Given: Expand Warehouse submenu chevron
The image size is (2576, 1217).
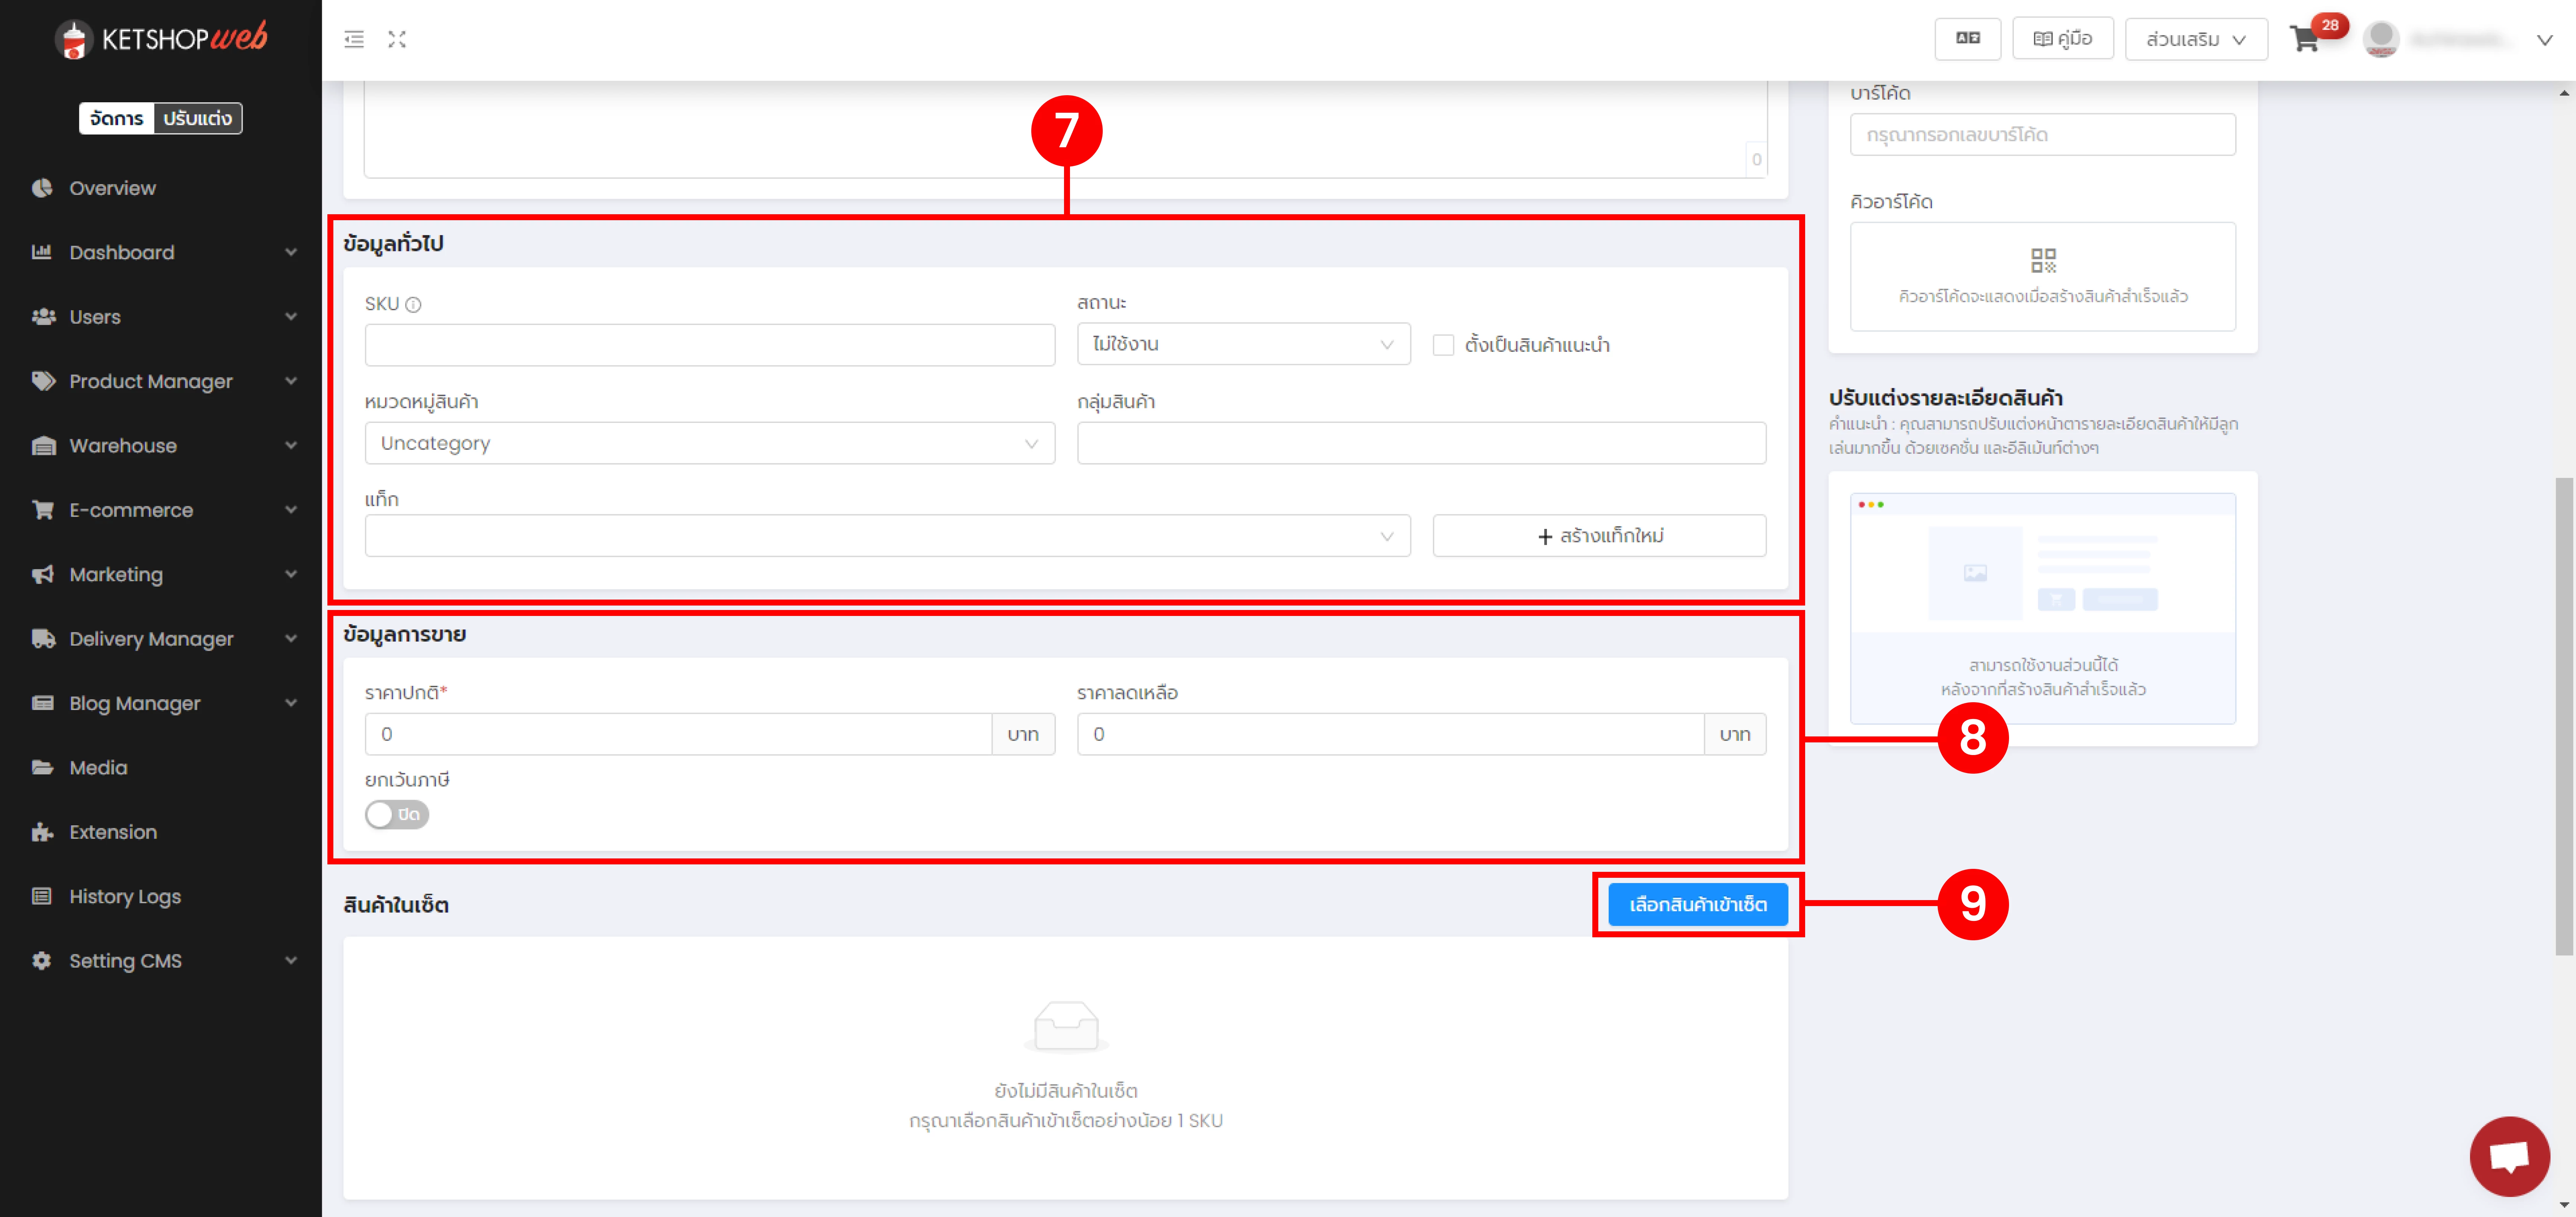Looking at the screenshot, I should pos(291,446).
